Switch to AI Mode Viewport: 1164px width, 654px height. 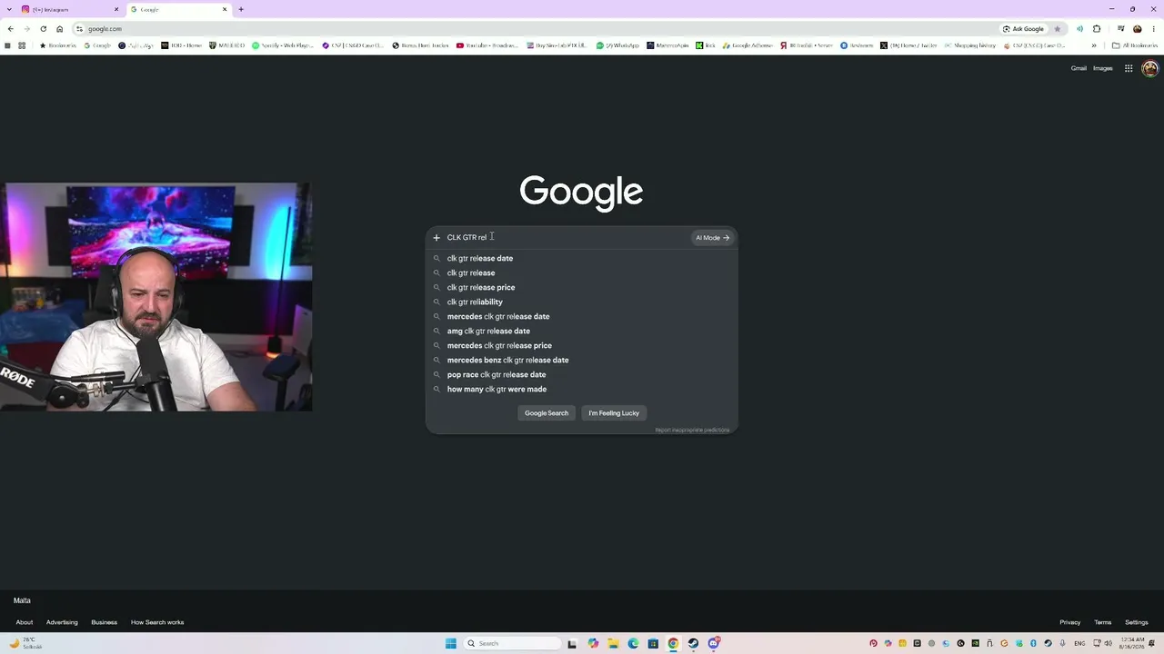pyautogui.click(x=712, y=238)
